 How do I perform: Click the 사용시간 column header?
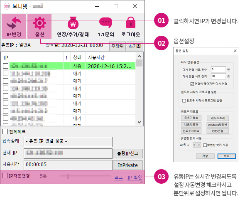(x=110, y=57)
